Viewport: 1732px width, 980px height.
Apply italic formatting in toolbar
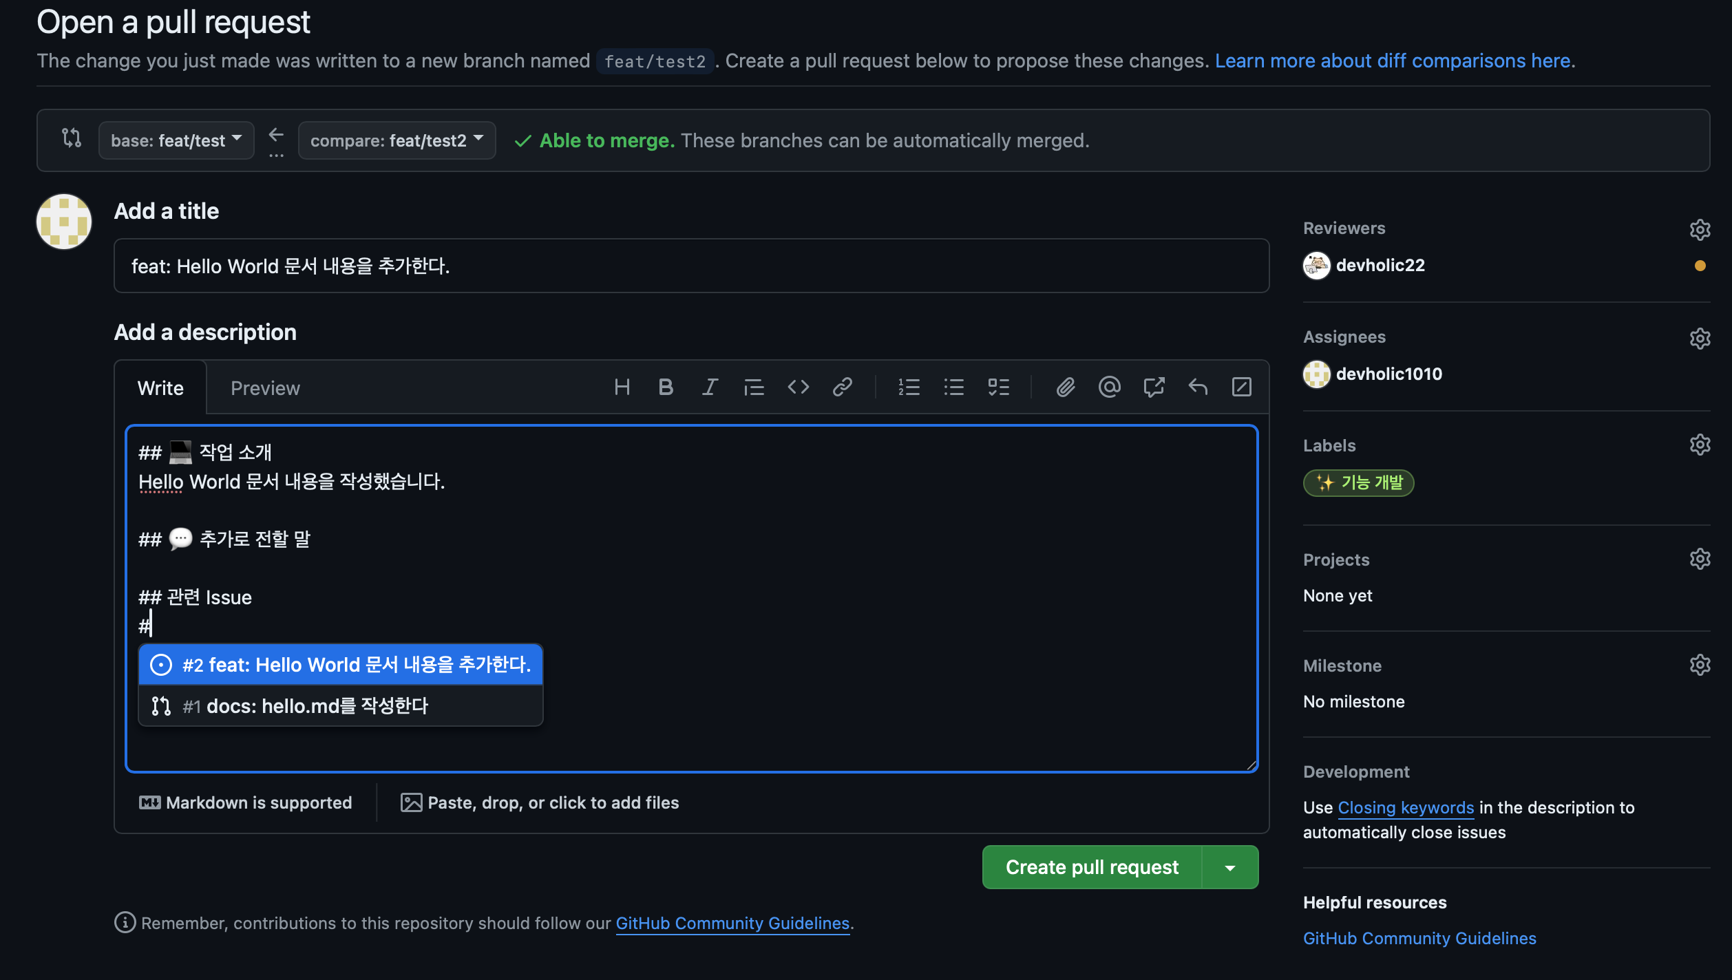coord(710,387)
